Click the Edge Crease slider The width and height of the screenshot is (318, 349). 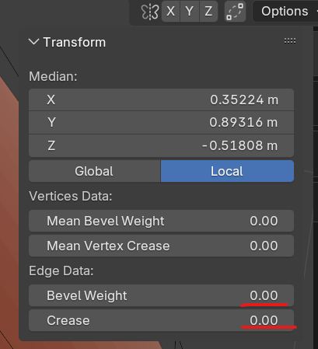click(161, 320)
